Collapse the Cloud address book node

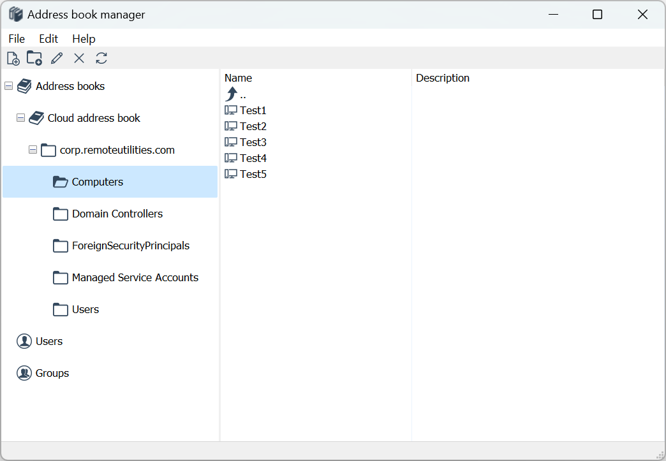coord(20,118)
